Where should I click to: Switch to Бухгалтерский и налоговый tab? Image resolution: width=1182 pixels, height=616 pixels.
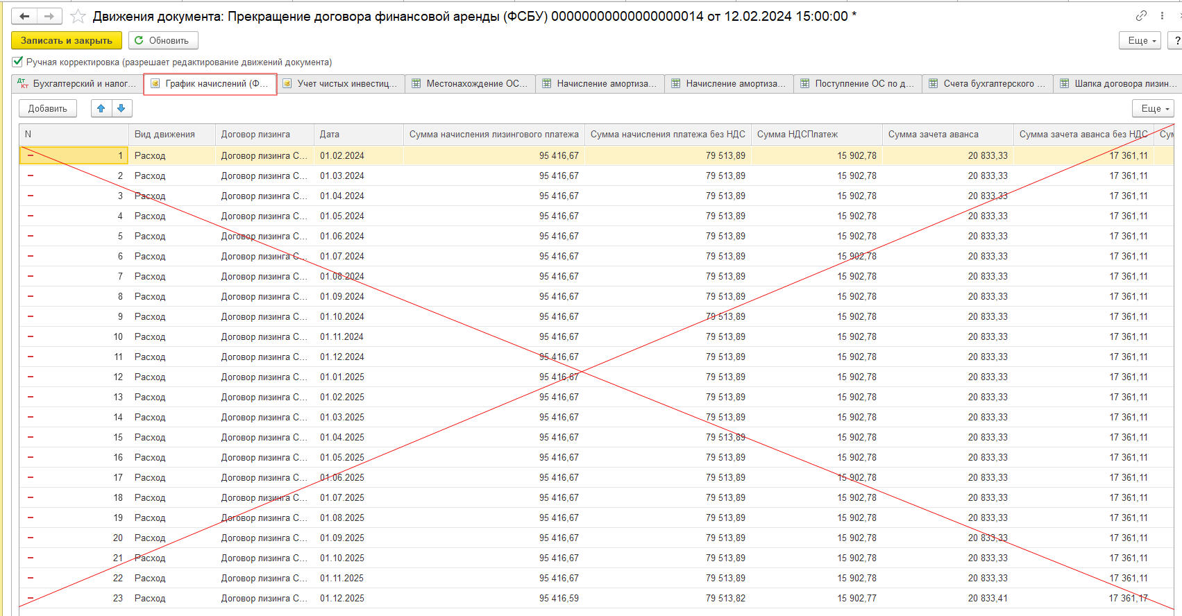77,84
